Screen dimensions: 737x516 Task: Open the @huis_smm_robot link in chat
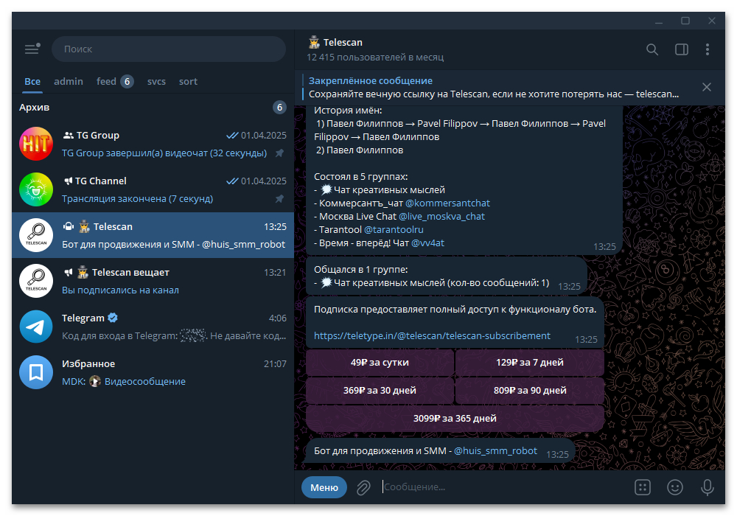tap(495, 450)
